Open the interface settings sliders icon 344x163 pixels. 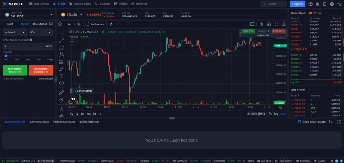339,4
